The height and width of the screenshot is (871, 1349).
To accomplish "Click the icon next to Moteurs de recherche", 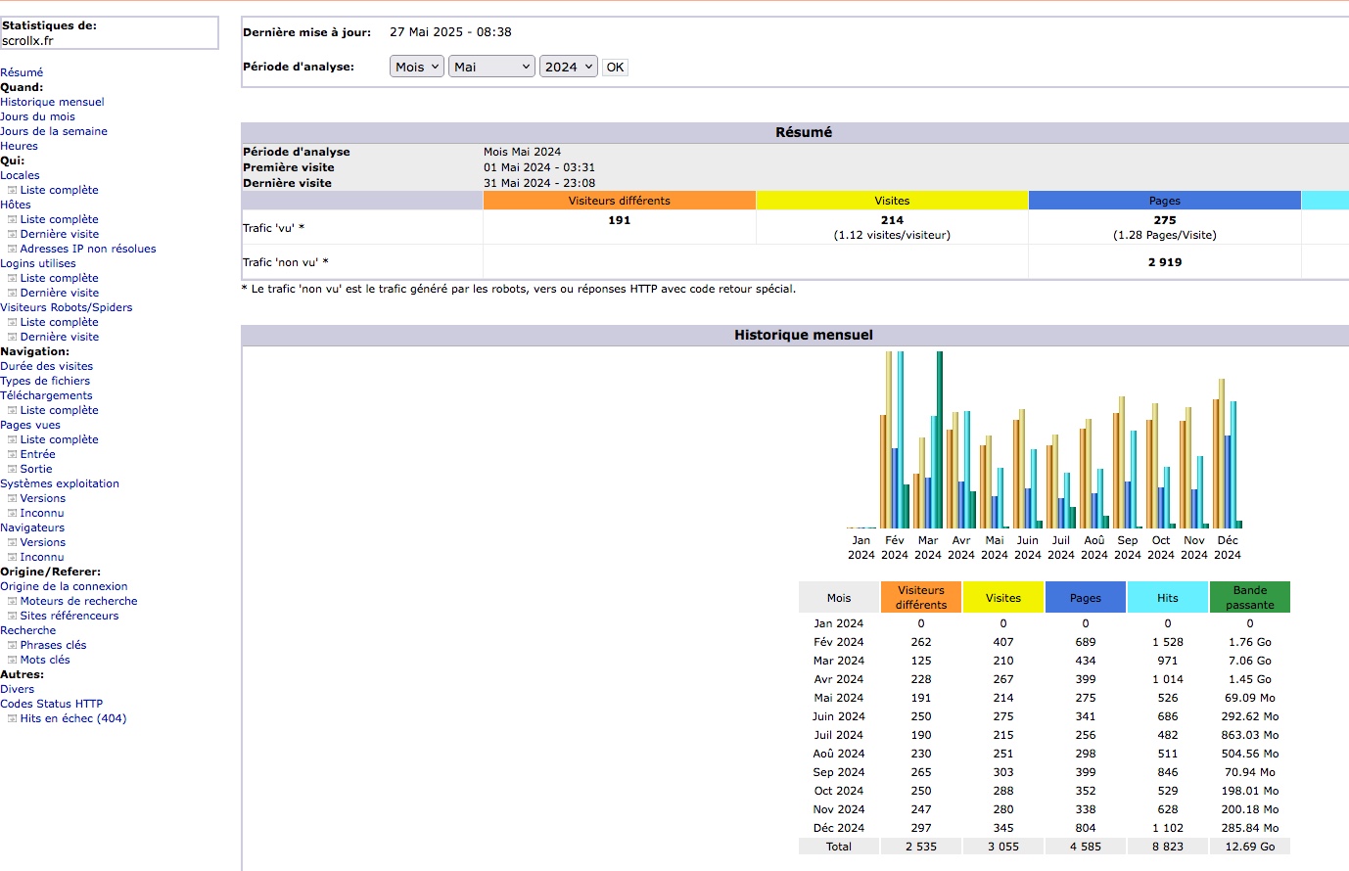I will [x=12, y=602].
